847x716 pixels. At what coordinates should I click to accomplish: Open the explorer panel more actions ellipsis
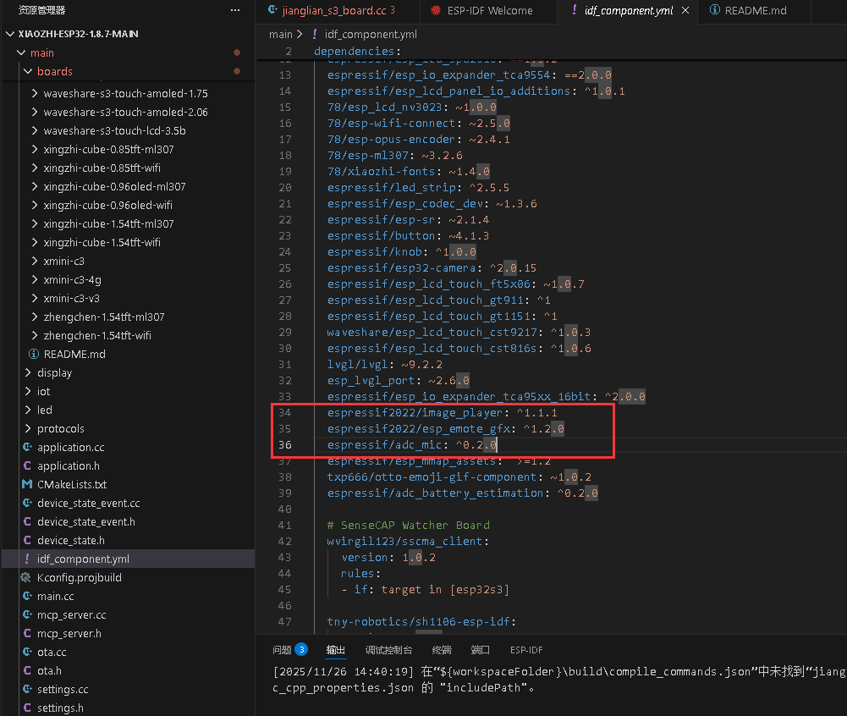(x=235, y=10)
